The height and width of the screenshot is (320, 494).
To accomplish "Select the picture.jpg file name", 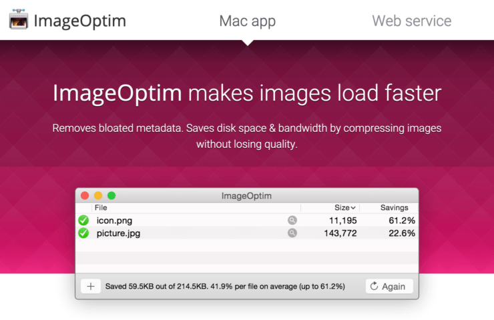I will 118,233.
